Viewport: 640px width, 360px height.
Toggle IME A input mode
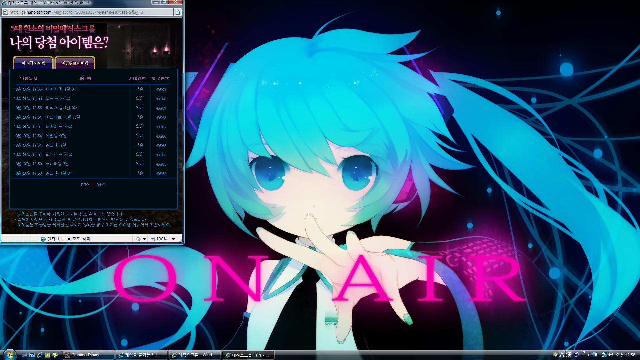562,355
